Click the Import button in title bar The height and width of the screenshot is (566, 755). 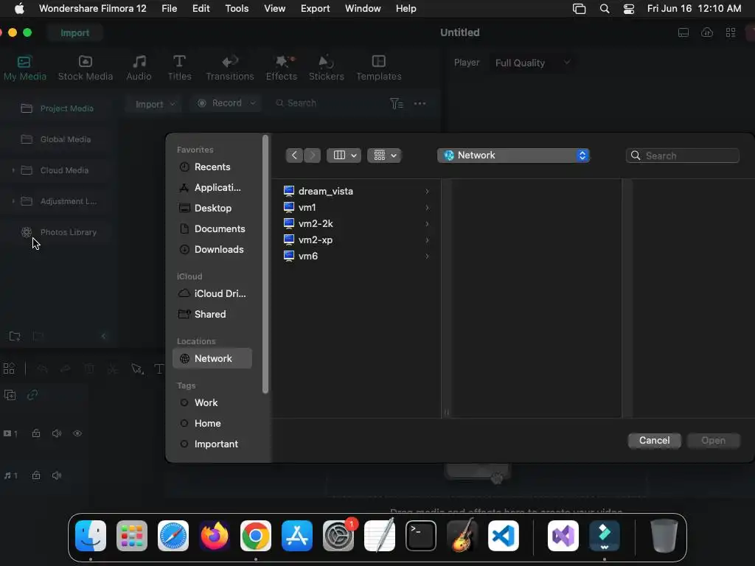coord(74,32)
